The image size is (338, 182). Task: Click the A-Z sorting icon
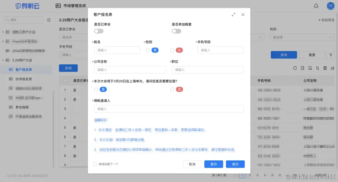332,68
